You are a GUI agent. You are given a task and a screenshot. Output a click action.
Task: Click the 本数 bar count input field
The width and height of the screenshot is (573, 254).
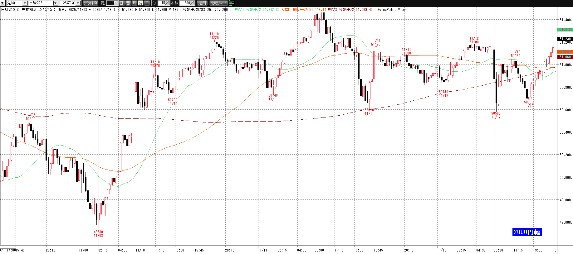185,3
